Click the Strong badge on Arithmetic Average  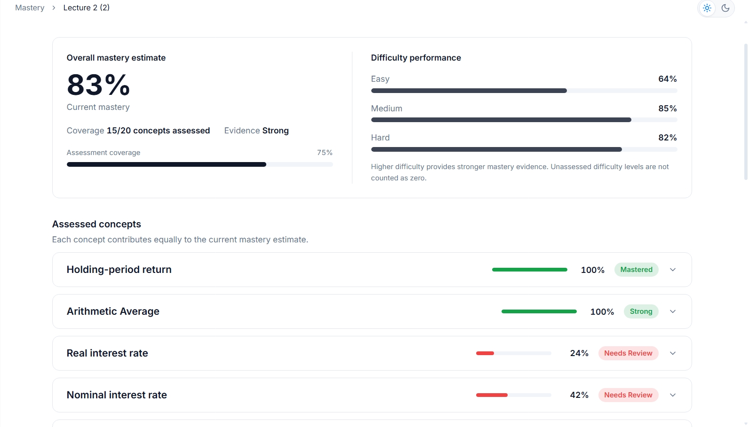(641, 311)
